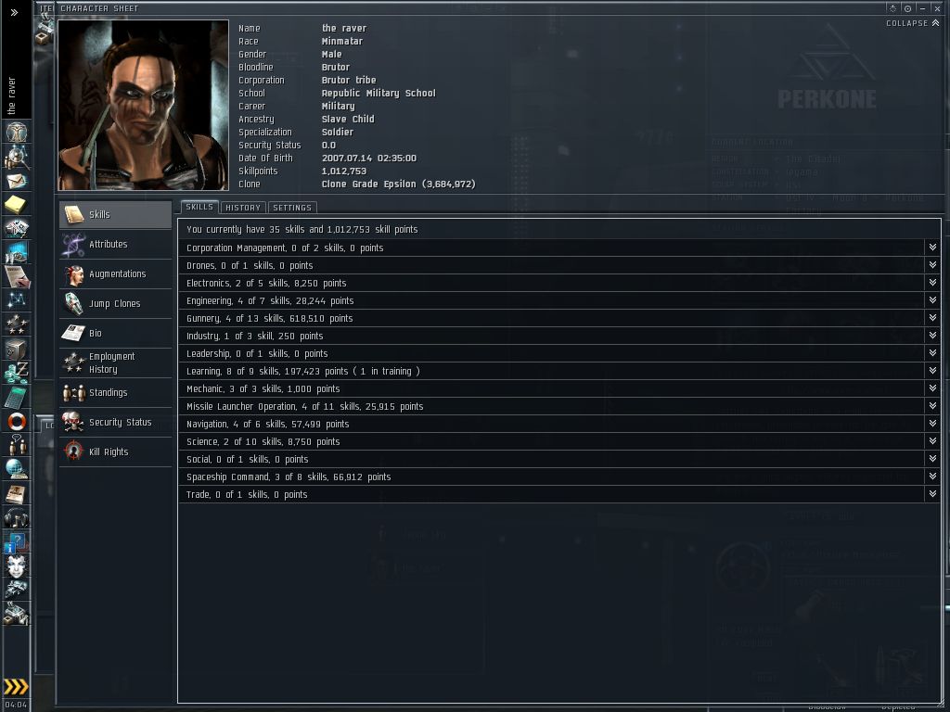Open the yellow notepad icon

[x=17, y=205]
